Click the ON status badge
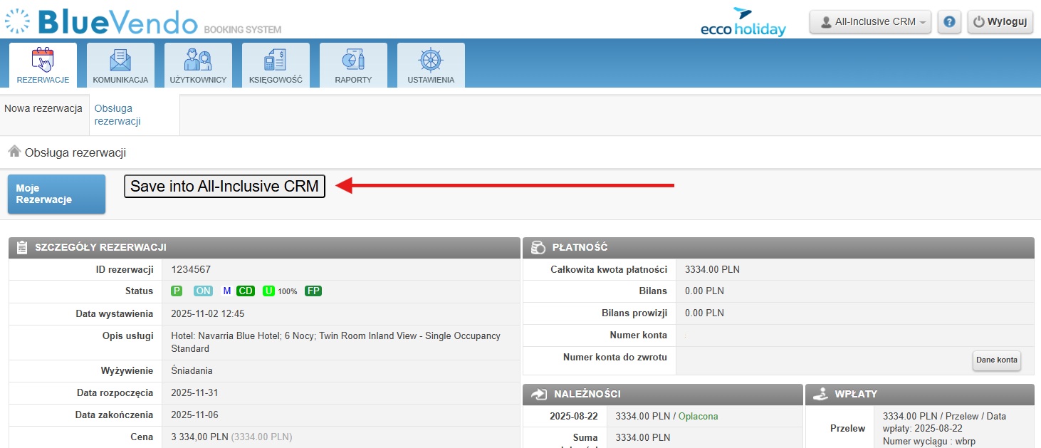 tap(204, 291)
